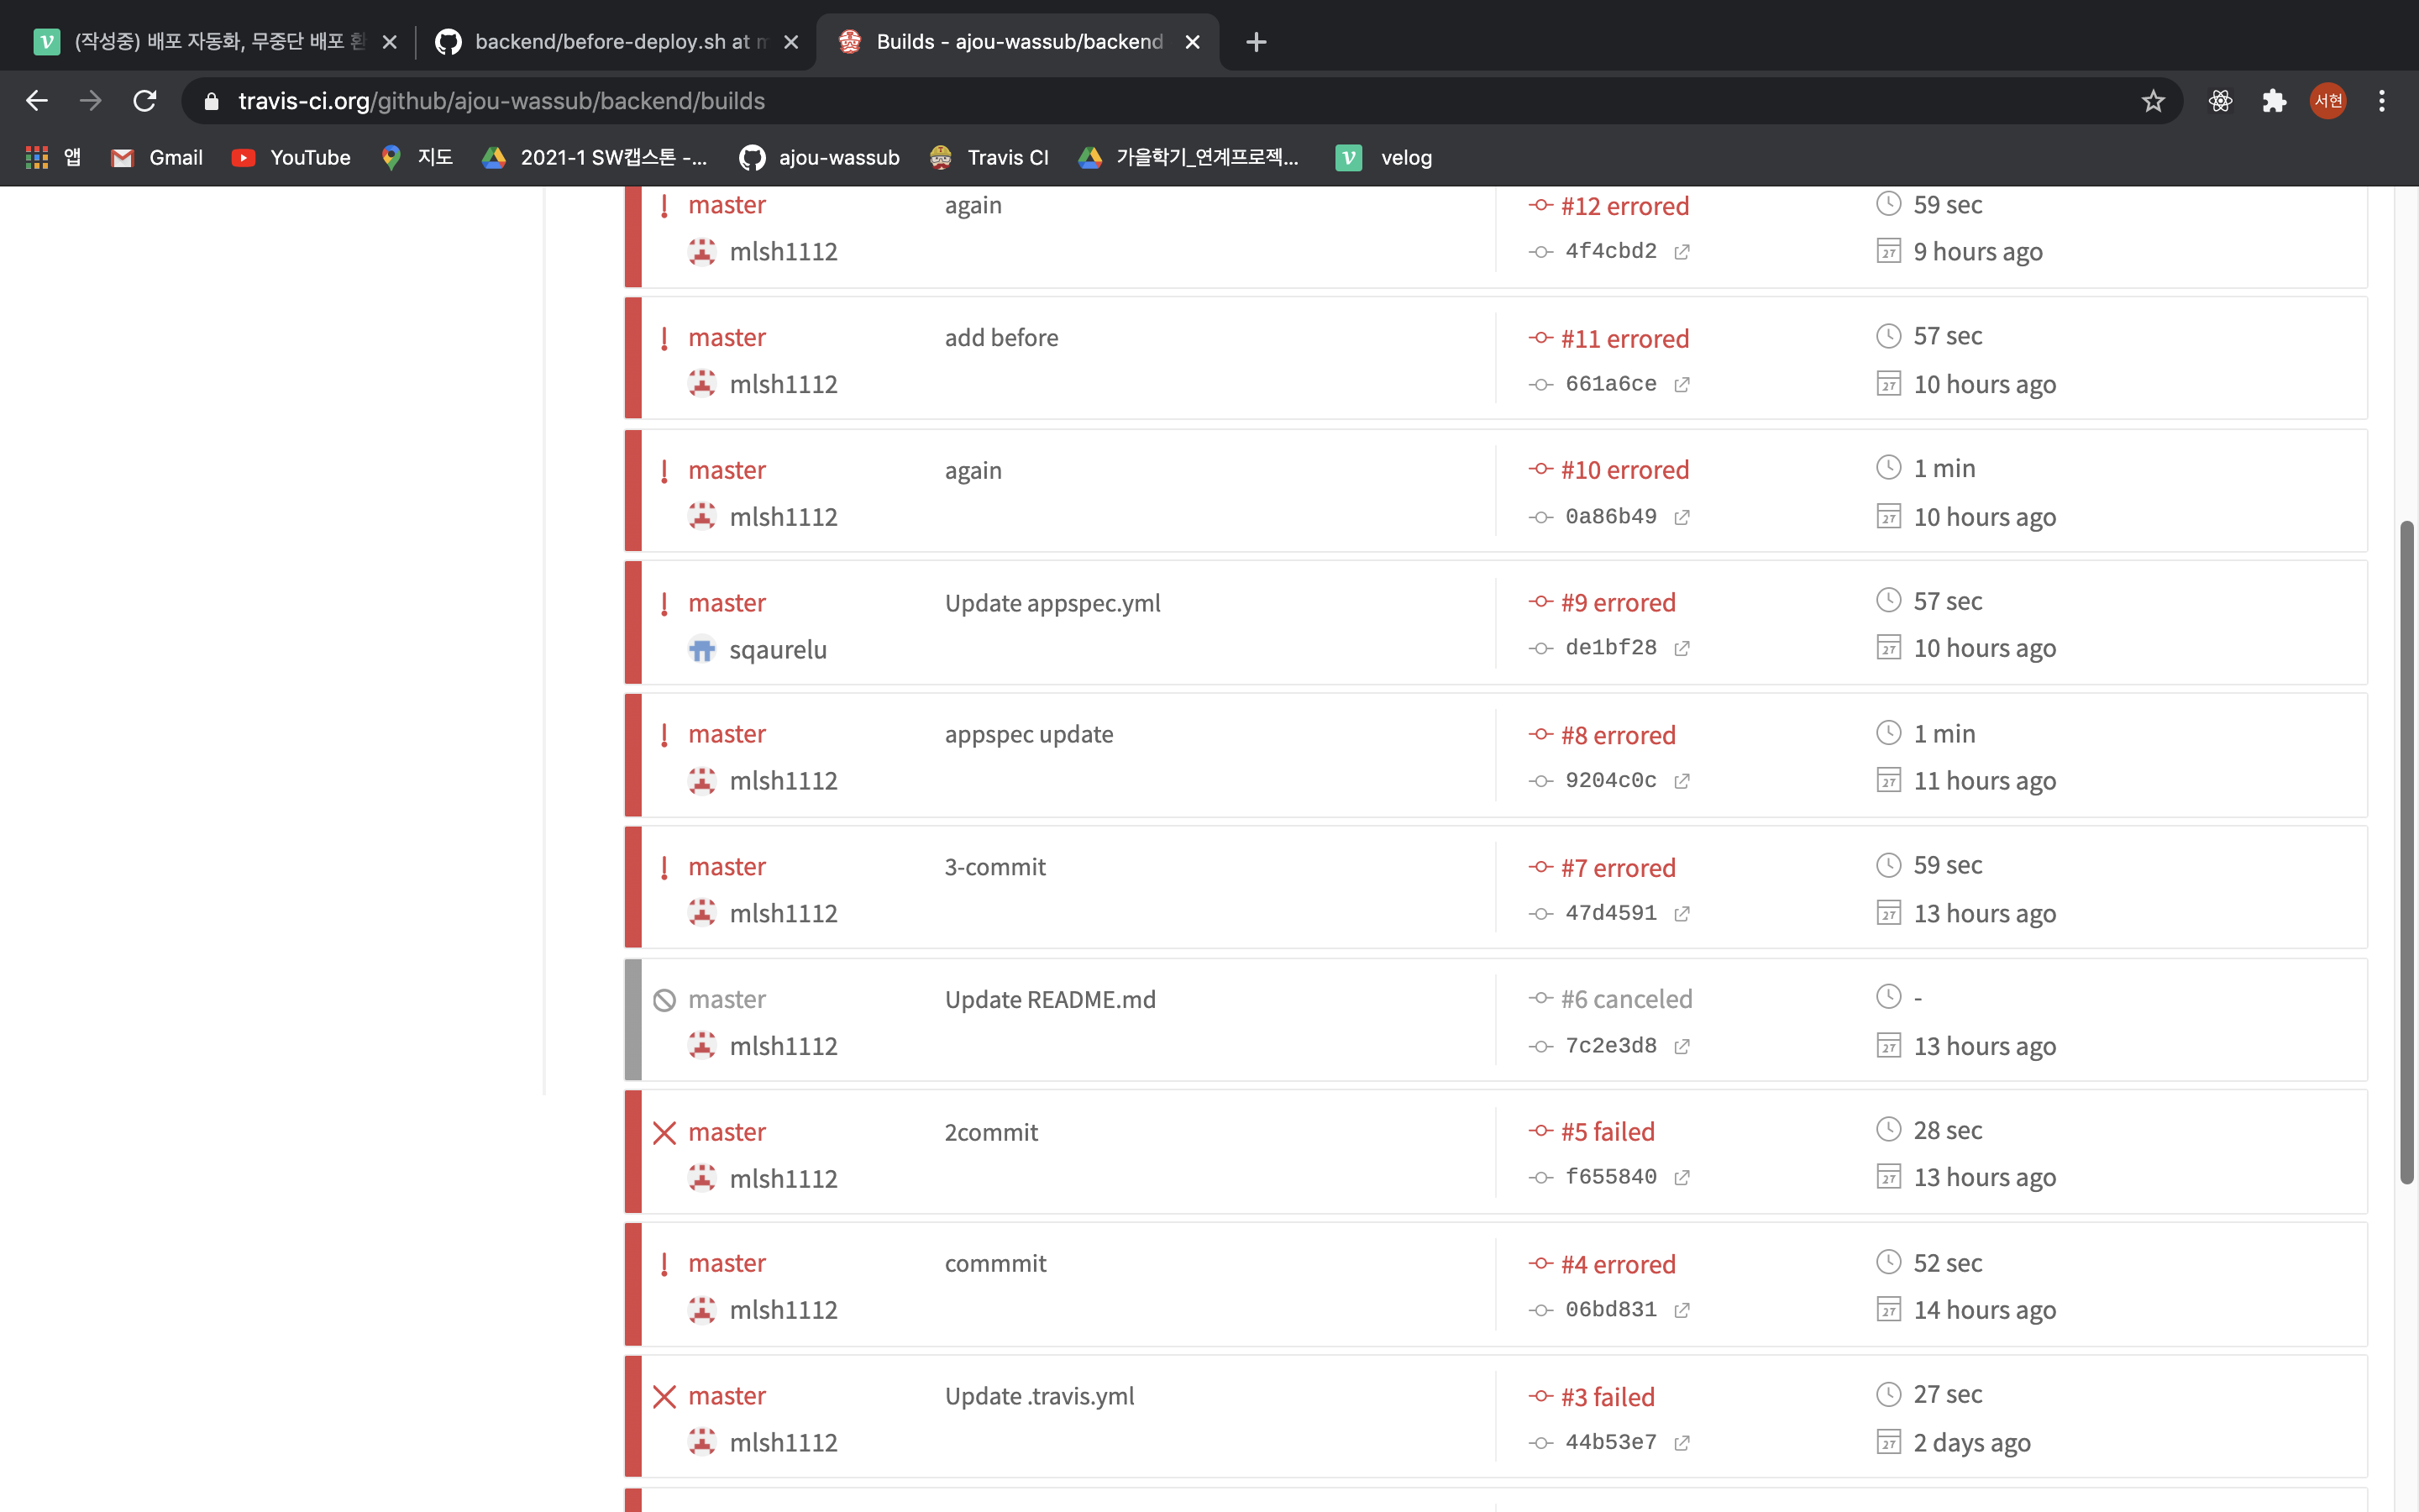
Task: Click the page vertical scrollbar thumb
Action: [2407, 852]
